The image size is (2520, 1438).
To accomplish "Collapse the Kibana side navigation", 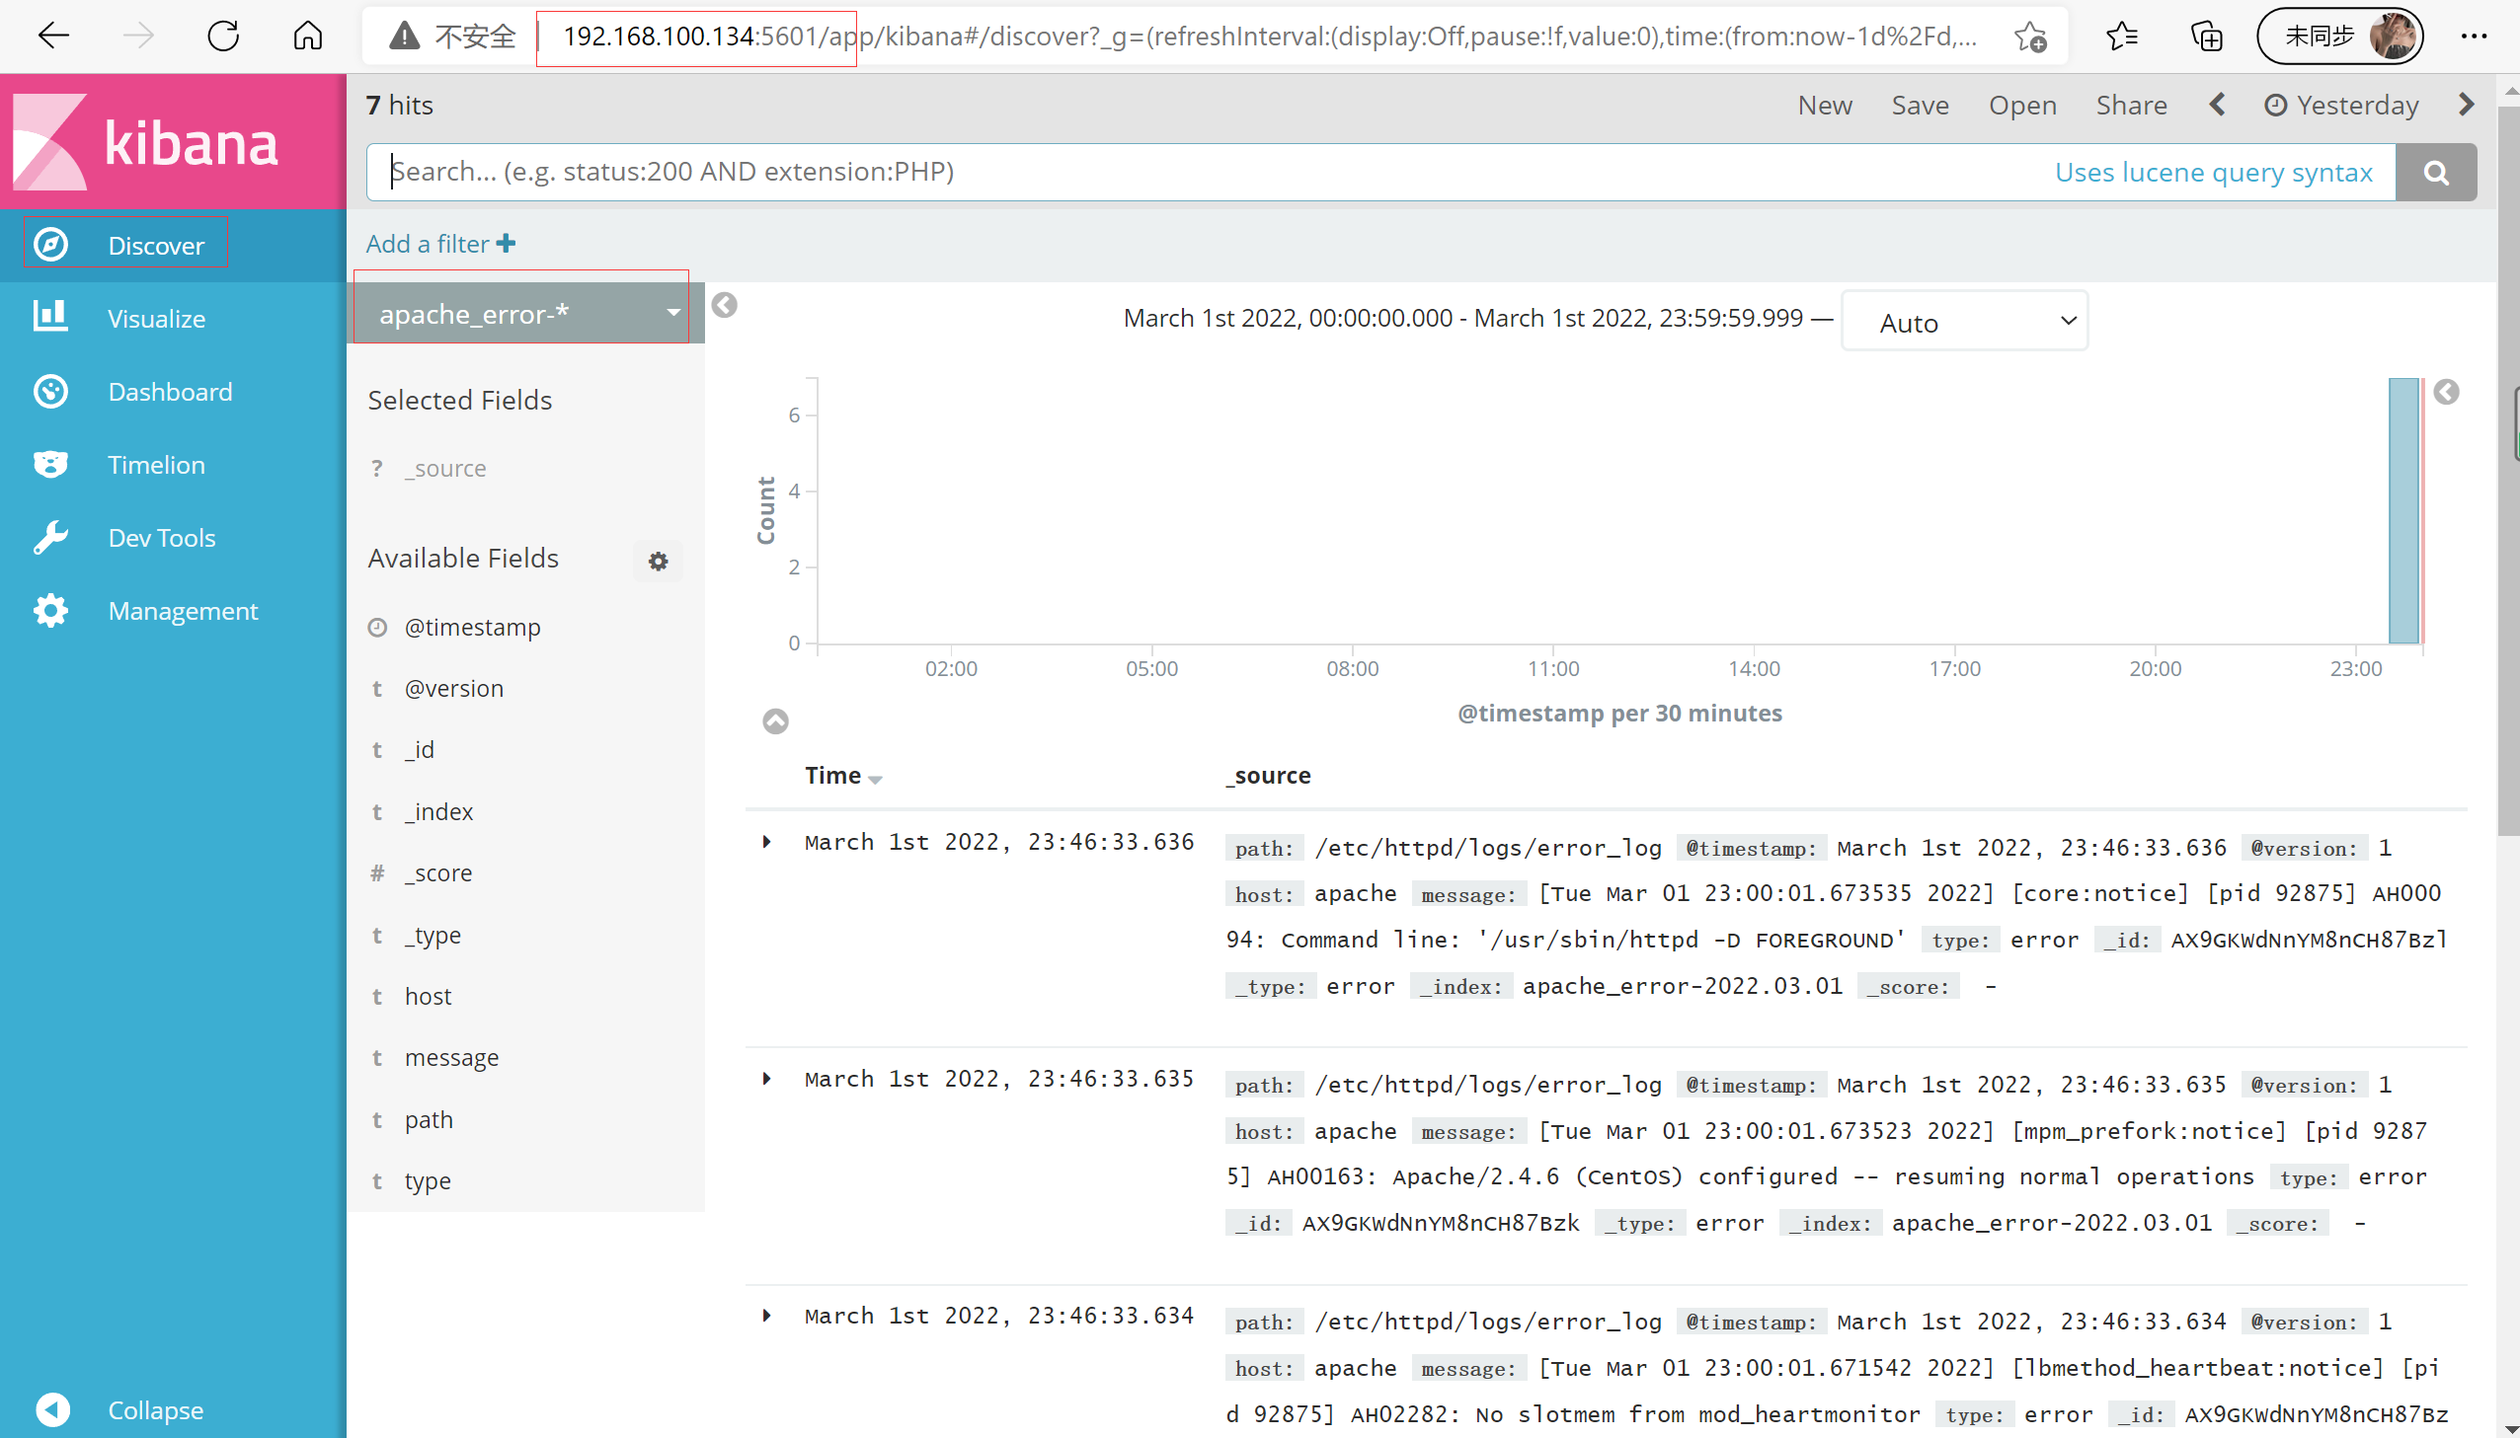I will [52, 1409].
